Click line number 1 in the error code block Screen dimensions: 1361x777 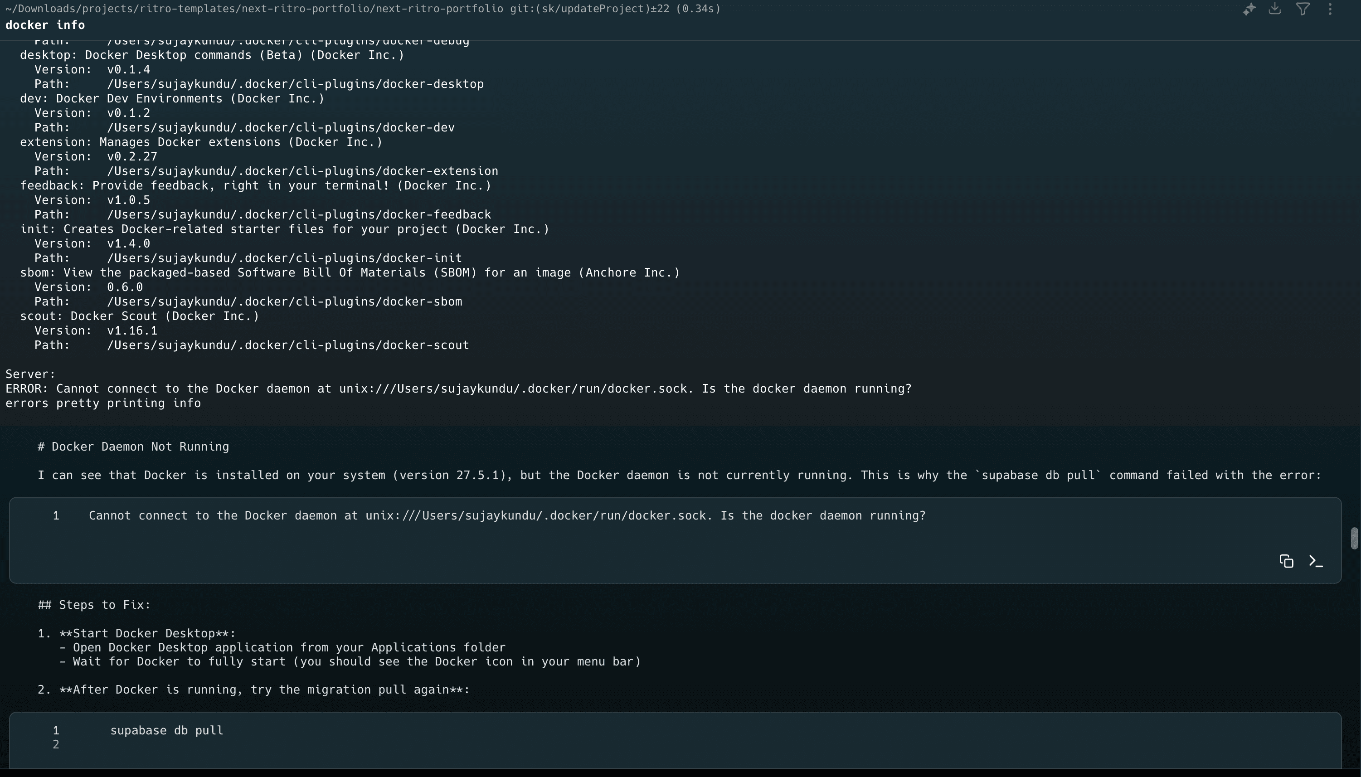click(x=56, y=515)
